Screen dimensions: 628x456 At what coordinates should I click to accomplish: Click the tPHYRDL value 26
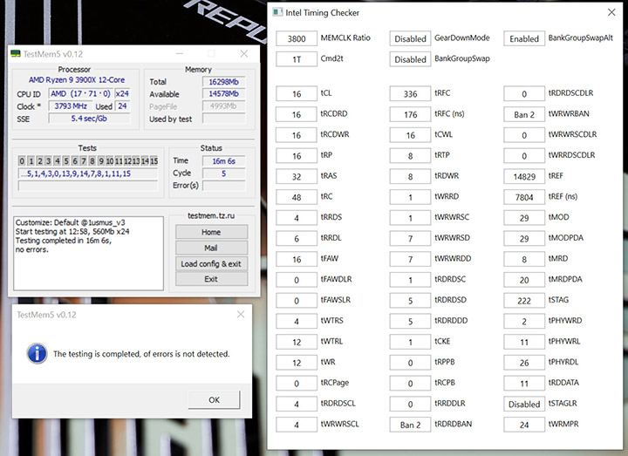click(524, 363)
